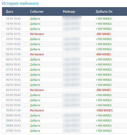Click На баланс event on 04/10 04:41
Image resolution: width=127 pixels, height=135 pixels.
coord(37,90)
